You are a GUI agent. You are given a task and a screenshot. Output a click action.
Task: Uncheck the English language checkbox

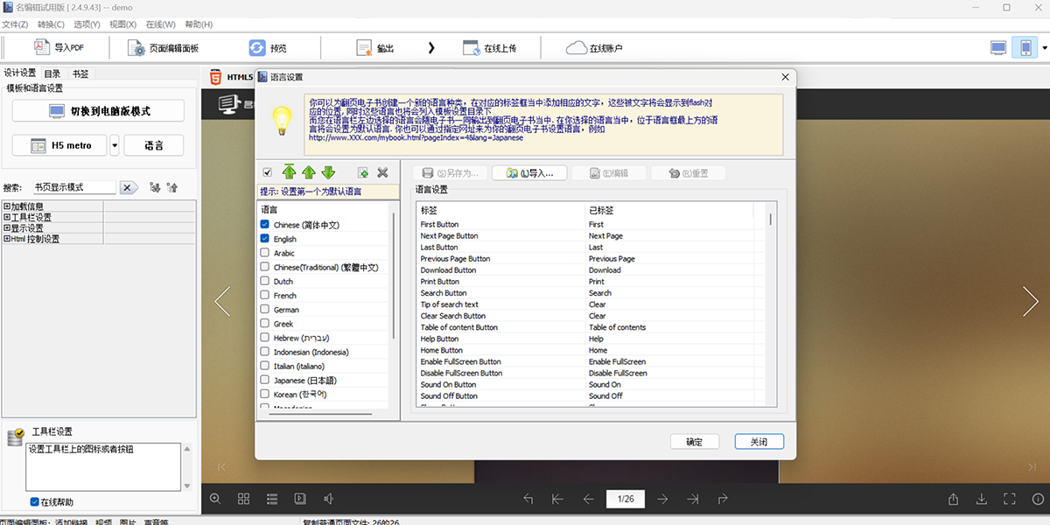(265, 239)
